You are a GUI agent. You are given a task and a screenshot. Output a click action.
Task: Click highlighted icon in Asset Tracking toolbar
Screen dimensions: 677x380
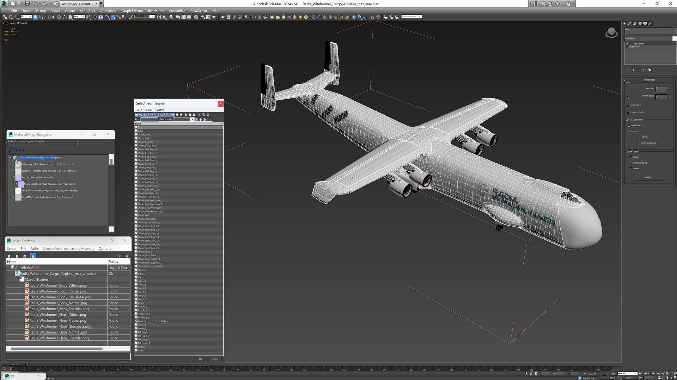point(32,256)
